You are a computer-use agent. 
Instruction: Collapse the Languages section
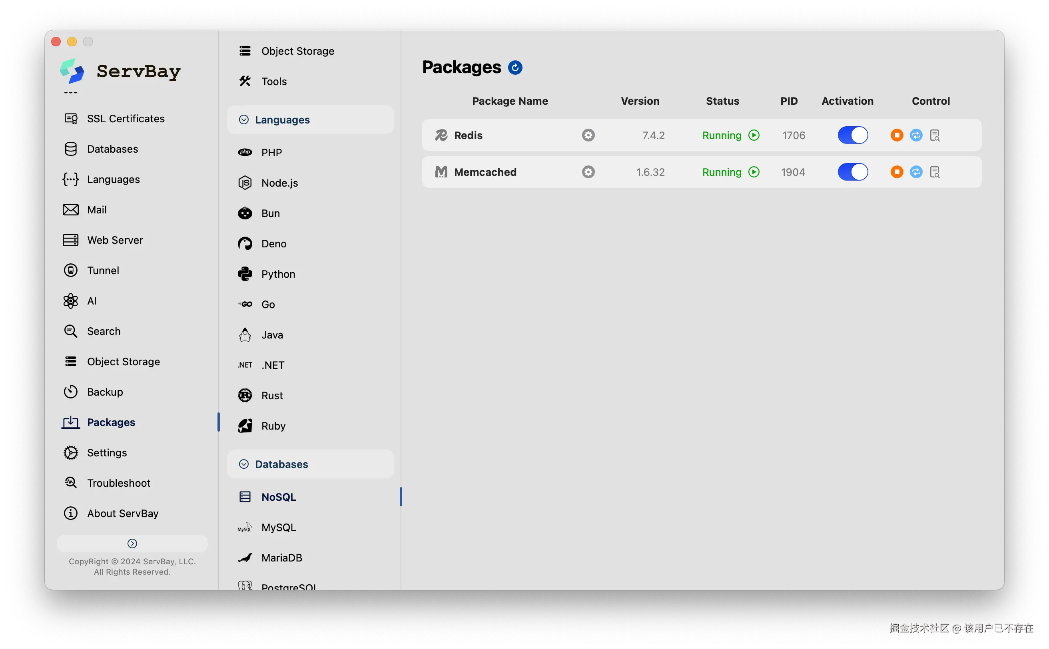click(243, 120)
